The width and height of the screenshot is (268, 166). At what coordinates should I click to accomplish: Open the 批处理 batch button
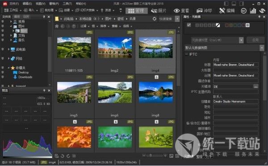(x=48, y=10)
